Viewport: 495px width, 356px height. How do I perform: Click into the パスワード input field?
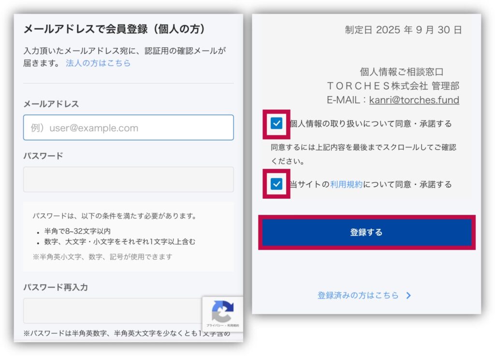click(x=128, y=179)
